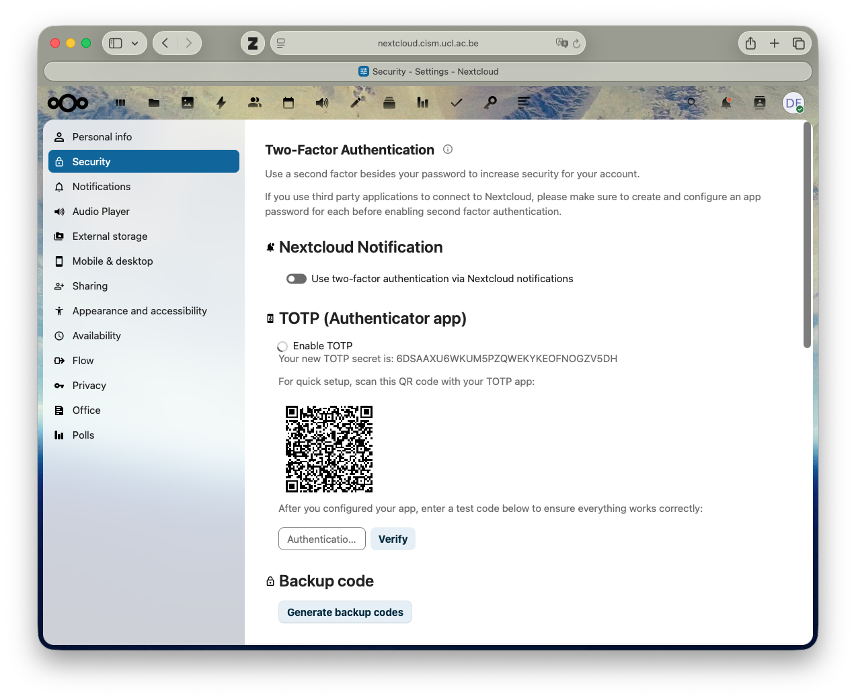The height and width of the screenshot is (700, 856).
Task: Reload the page with refresh icon
Action: click(576, 44)
